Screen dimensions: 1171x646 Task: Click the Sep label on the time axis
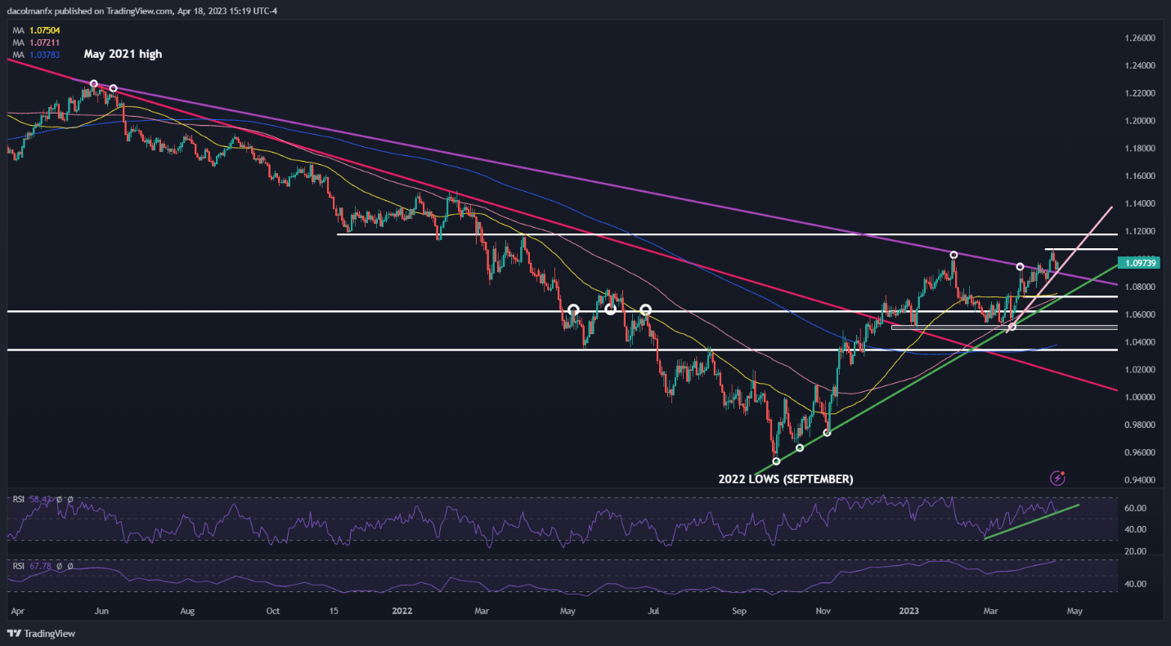point(739,611)
